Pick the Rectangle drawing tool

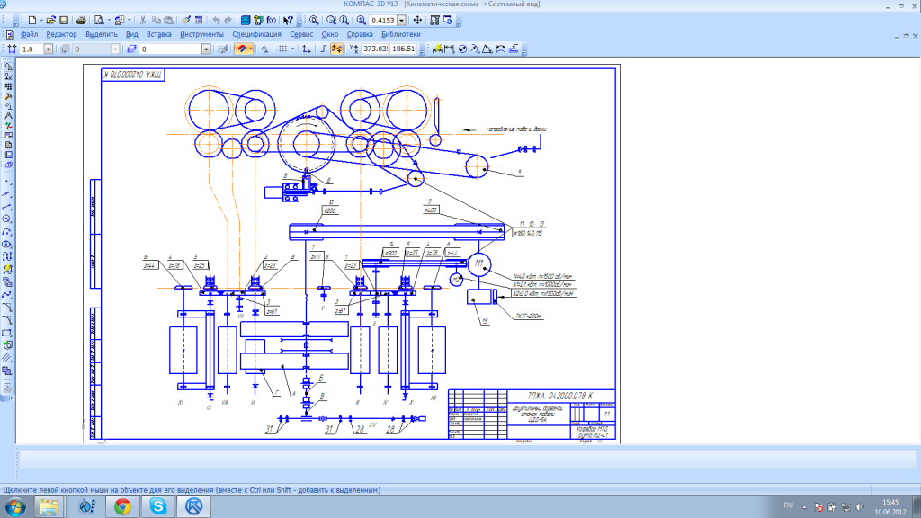tap(7, 333)
